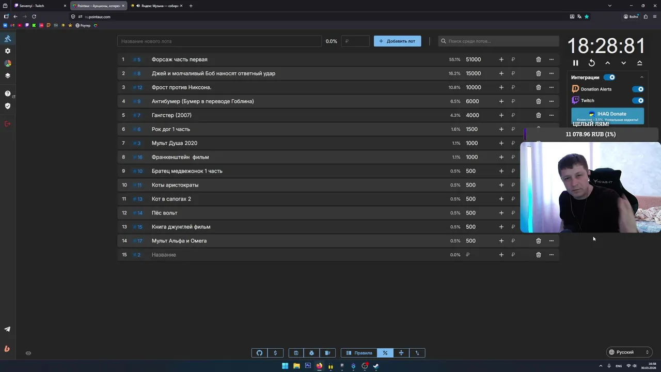This screenshot has height=372, width=661.
Task: Toggle the Twitch integration switch
Action: [x=638, y=101]
